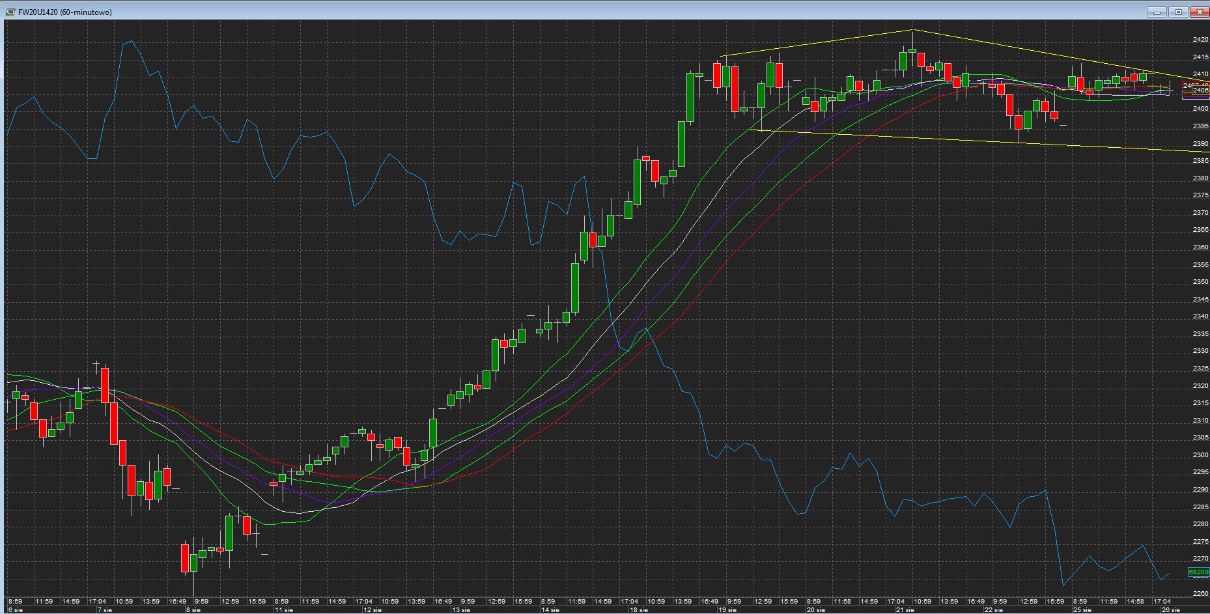Screen dimensions: 1210x614
Task: Click the 2420 level on price axis
Action: click(x=1200, y=40)
